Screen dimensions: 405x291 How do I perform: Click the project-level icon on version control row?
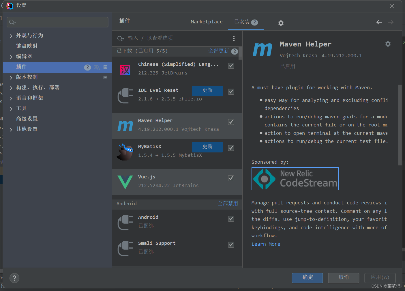point(106,77)
